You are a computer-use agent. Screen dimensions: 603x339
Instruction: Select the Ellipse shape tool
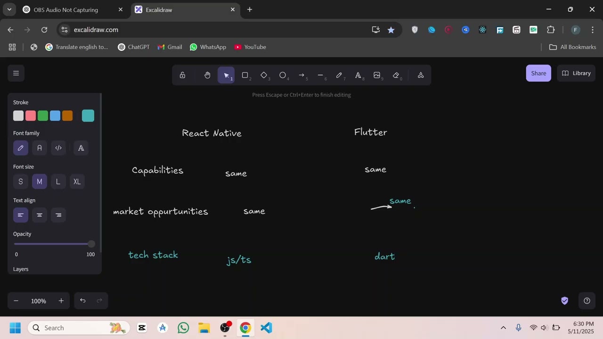[x=283, y=75]
